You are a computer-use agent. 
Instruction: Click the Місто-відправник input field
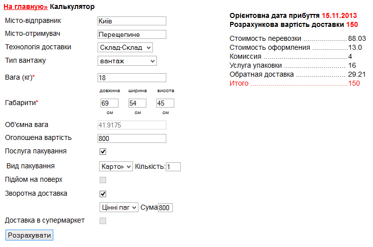[132, 21]
